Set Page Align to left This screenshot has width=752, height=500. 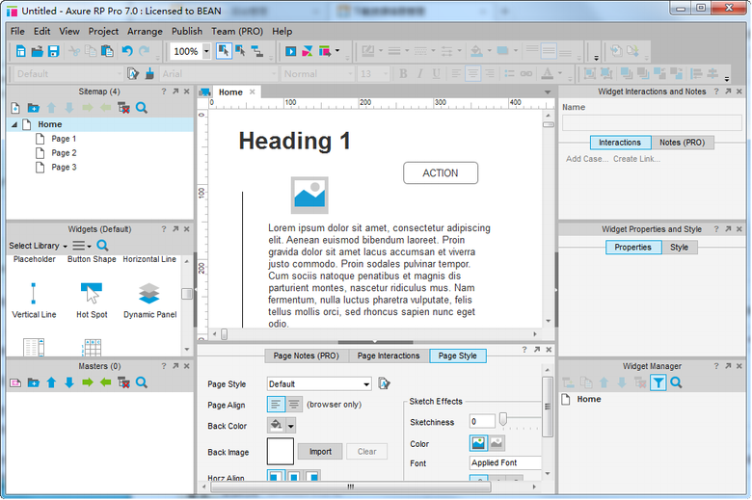coord(276,404)
